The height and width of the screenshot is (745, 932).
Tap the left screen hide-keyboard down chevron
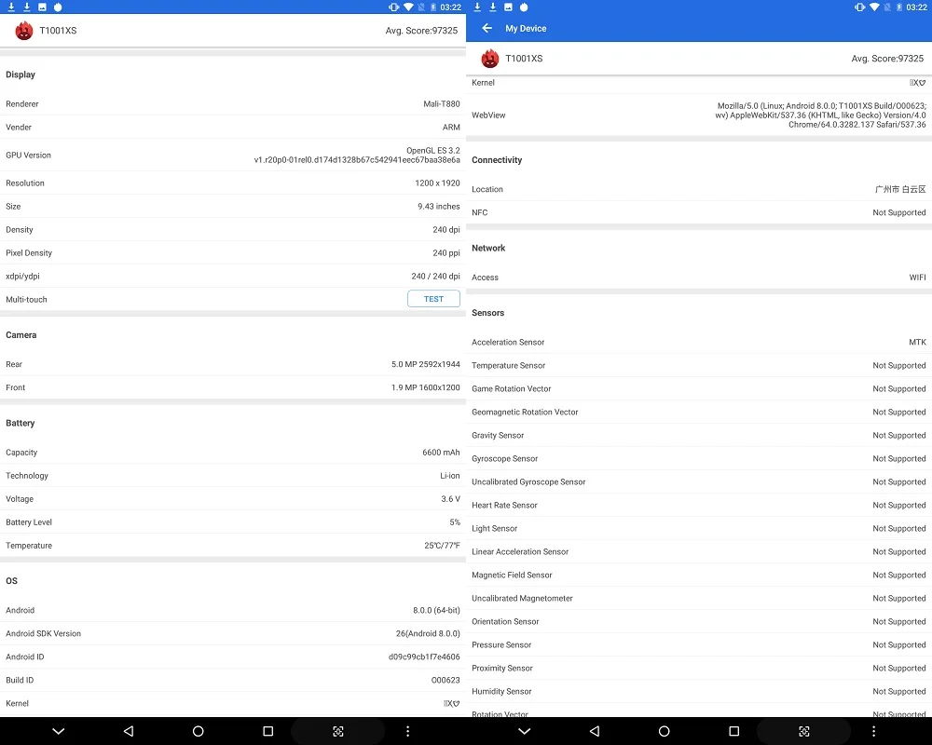coord(58,731)
